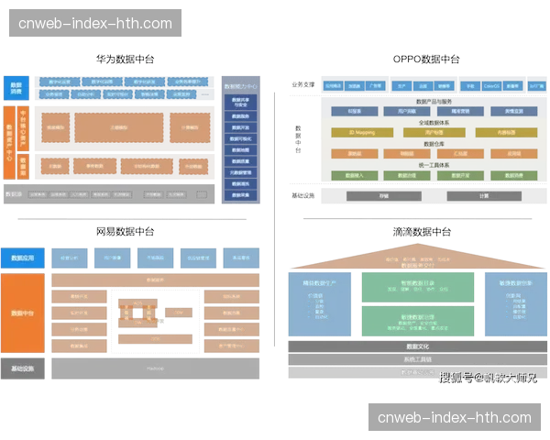Image resolution: width=550 pixels, height=440 pixels.
Task: Select 数据地图 in capability panel
Action: (240, 149)
